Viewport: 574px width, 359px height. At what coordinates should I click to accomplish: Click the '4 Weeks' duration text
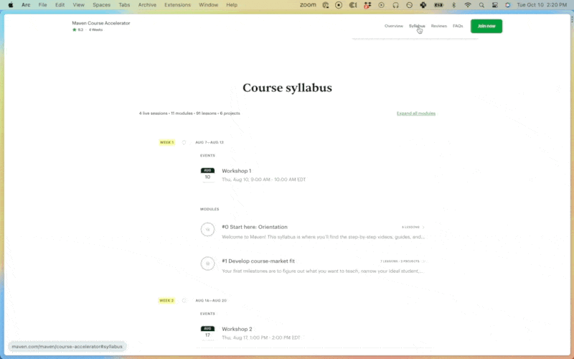pos(95,29)
